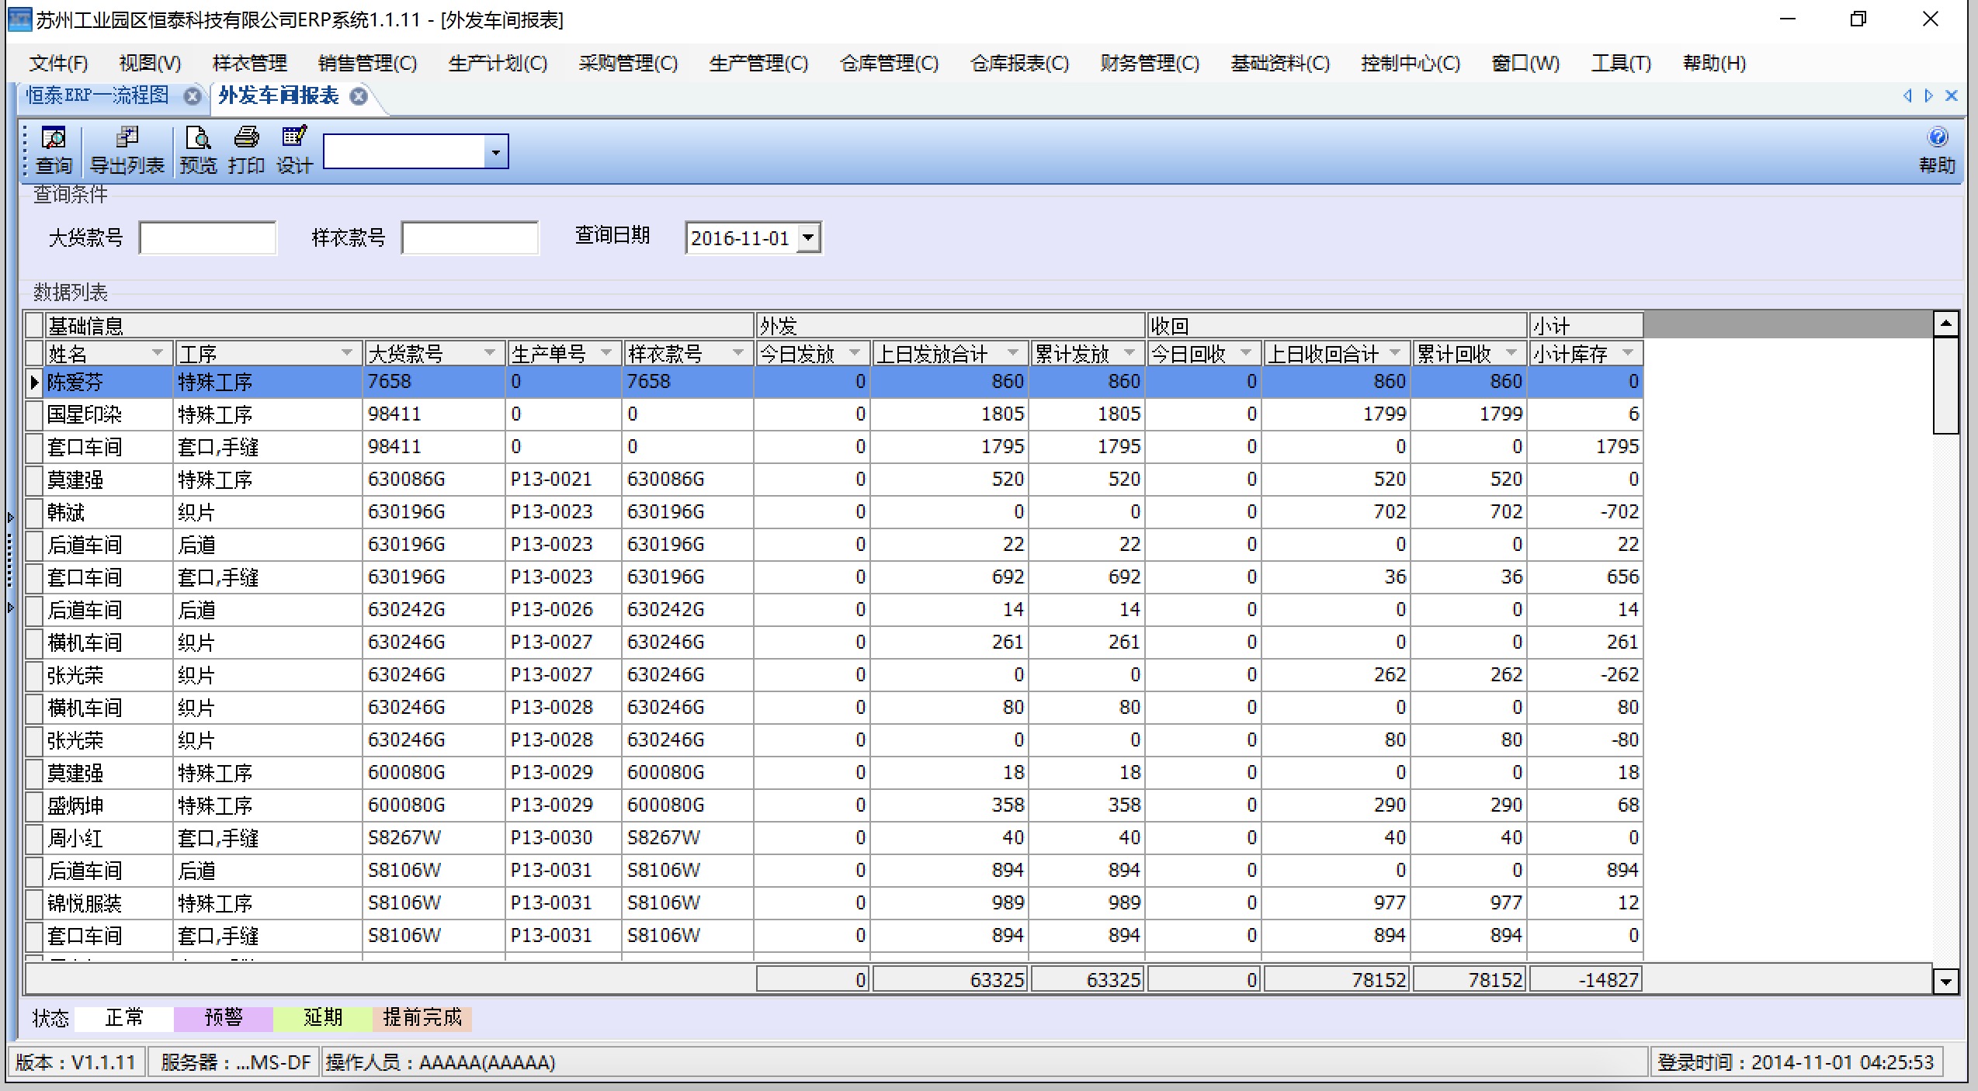Click the -702 小计库存 cell
The width and height of the screenshot is (1978, 1091).
(1585, 512)
